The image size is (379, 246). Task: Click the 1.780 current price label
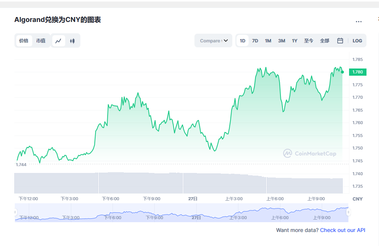point(358,72)
